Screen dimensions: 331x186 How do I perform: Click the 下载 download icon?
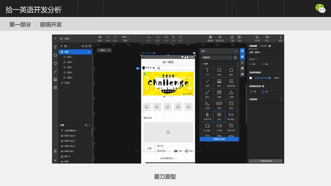[232, 37]
